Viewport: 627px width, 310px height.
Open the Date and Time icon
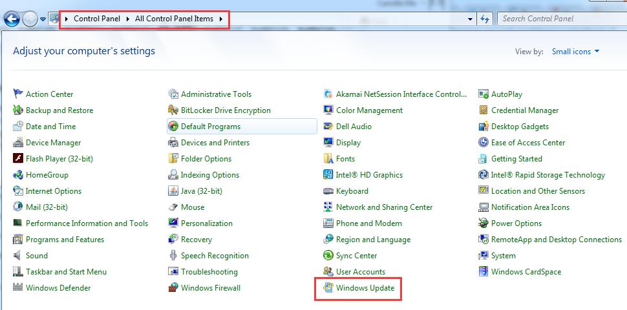(x=18, y=127)
